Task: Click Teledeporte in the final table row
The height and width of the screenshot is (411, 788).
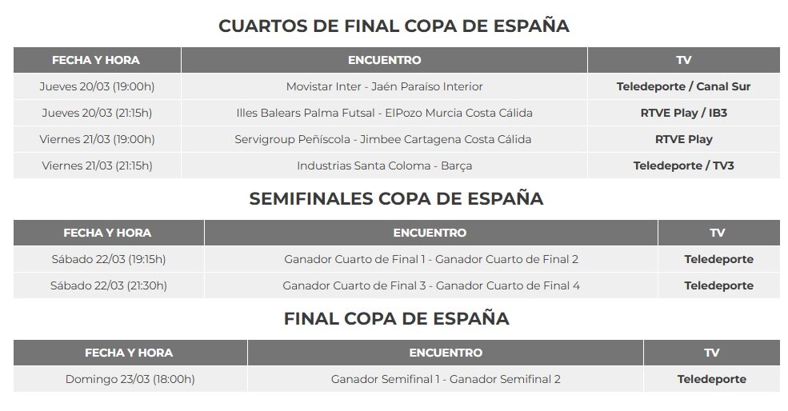Action: coord(712,379)
